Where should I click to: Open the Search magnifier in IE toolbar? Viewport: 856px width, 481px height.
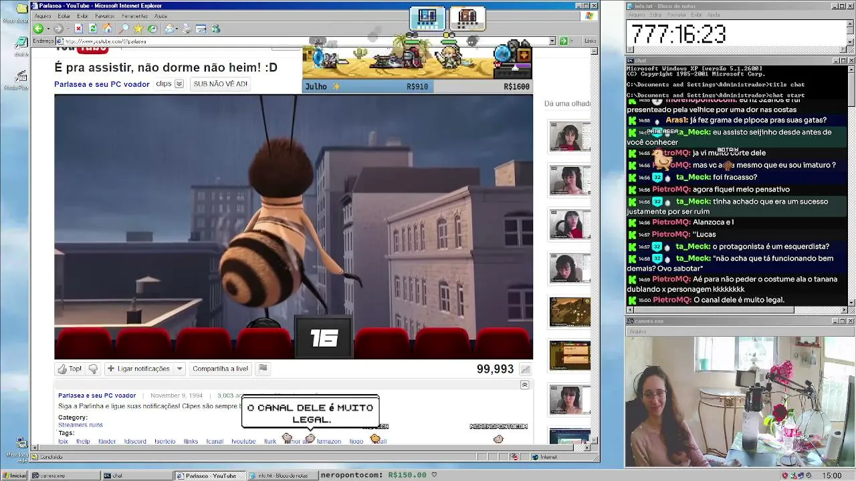tap(124, 29)
